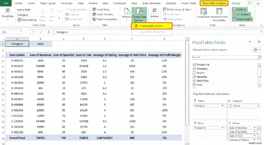Open Filter Connections
Image resolution: width=264 pixels, height=145 pixels.
(105, 19)
